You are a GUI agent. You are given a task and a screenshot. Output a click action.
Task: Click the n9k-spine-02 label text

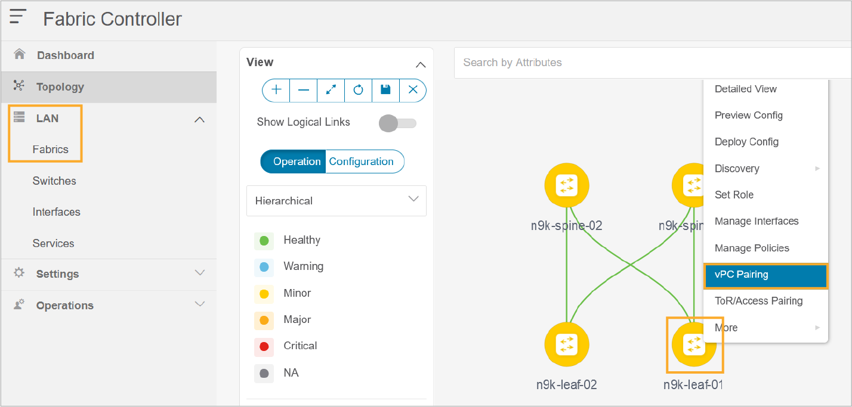(x=566, y=226)
